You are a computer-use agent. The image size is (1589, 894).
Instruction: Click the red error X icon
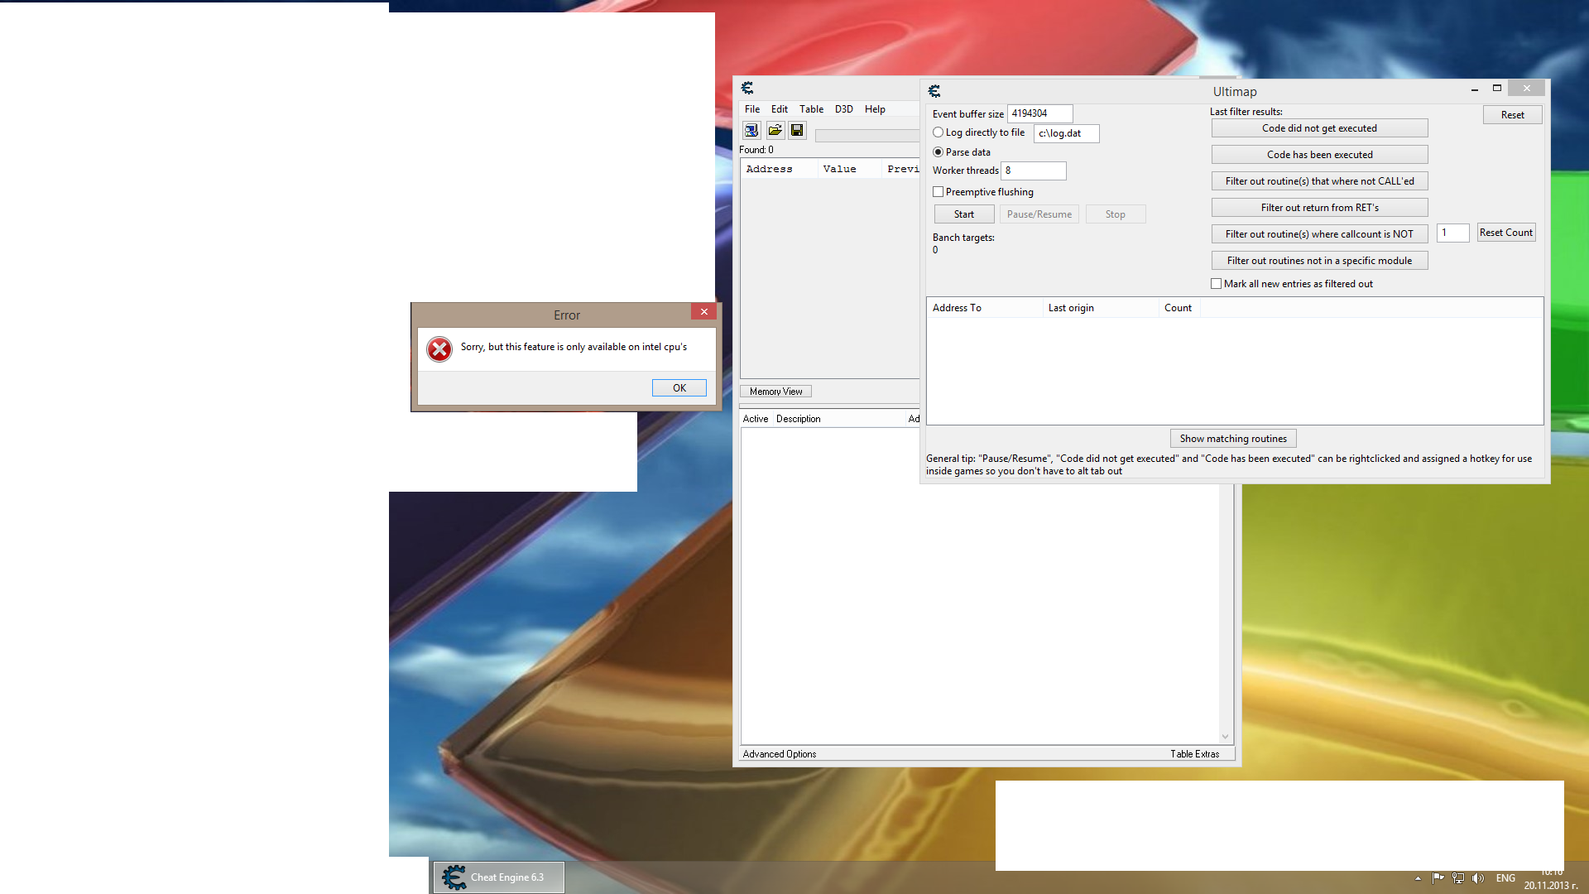click(x=439, y=349)
